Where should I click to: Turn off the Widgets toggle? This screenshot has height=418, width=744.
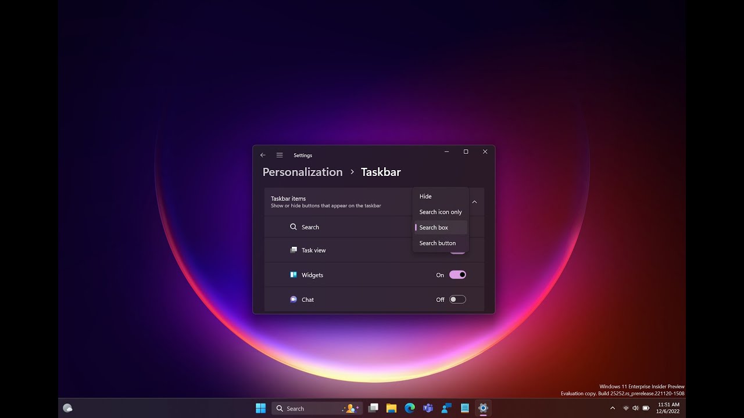click(x=457, y=275)
